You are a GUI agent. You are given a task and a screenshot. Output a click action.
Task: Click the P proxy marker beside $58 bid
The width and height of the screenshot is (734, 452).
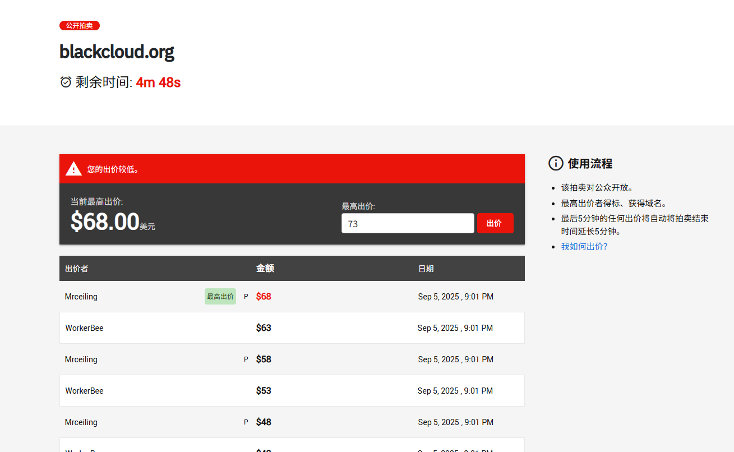tap(246, 359)
